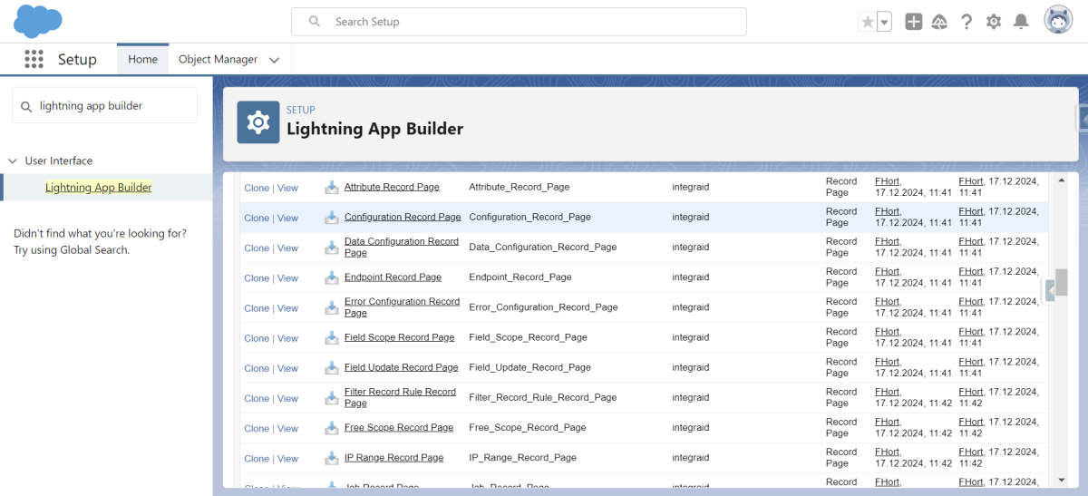The height and width of the screenshot is (496, 1088).
Task: Click the Lightning App Builder header gear icon
Action: coord(258,122)
